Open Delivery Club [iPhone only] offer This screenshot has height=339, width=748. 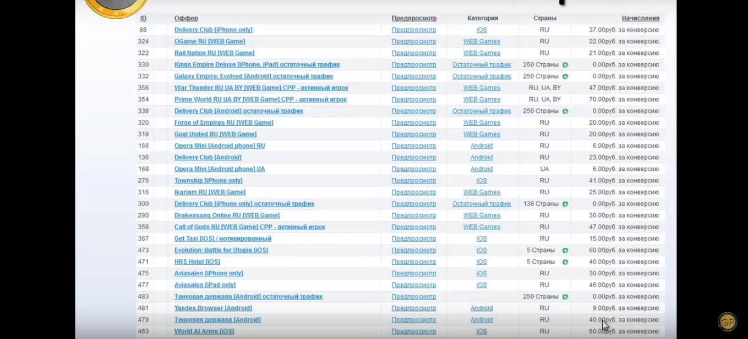click(213, 30)
